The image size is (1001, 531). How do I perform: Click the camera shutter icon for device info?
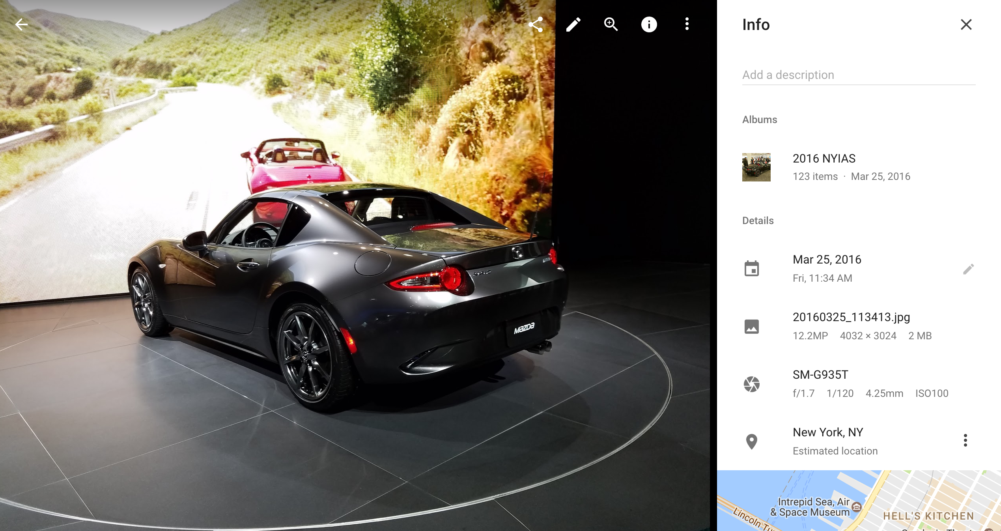(x=752, y=384)
